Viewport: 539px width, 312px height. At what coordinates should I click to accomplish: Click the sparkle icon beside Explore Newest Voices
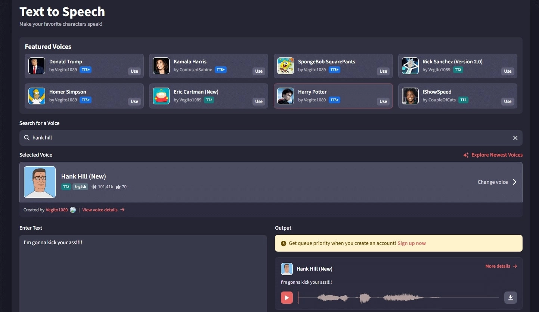[x=466, y=155]
